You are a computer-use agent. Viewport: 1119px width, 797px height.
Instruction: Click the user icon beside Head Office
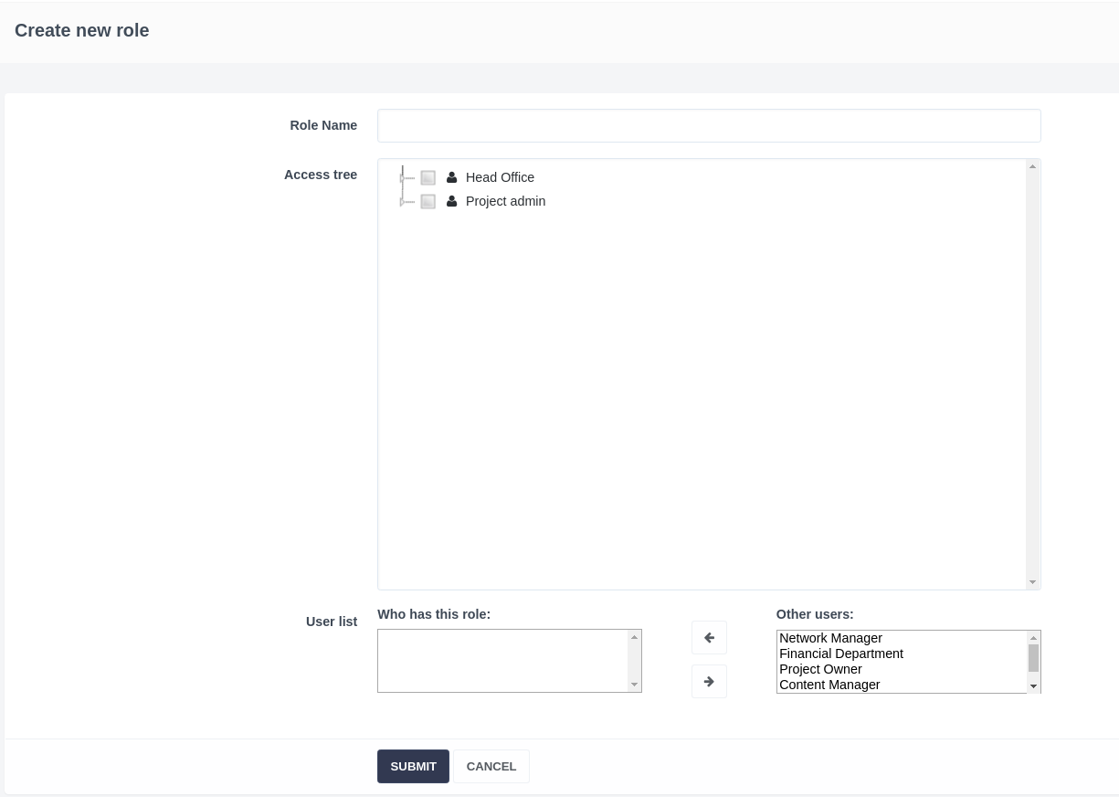point(451,177)
